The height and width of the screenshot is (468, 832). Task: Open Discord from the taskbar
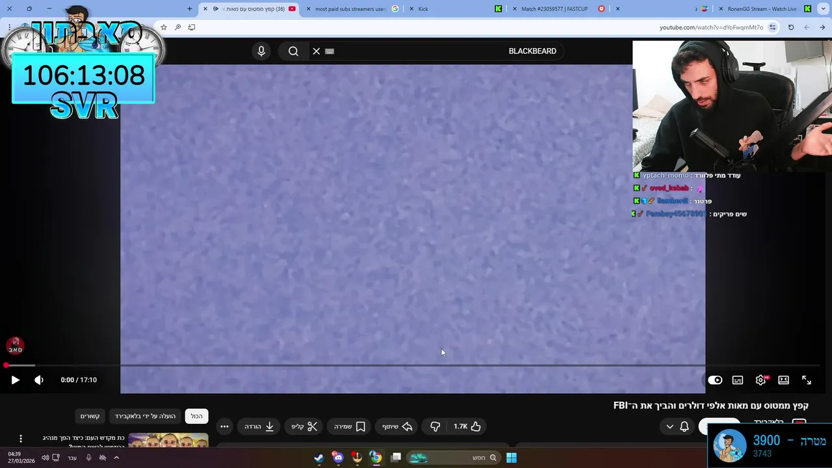click(x=337, y=458)
